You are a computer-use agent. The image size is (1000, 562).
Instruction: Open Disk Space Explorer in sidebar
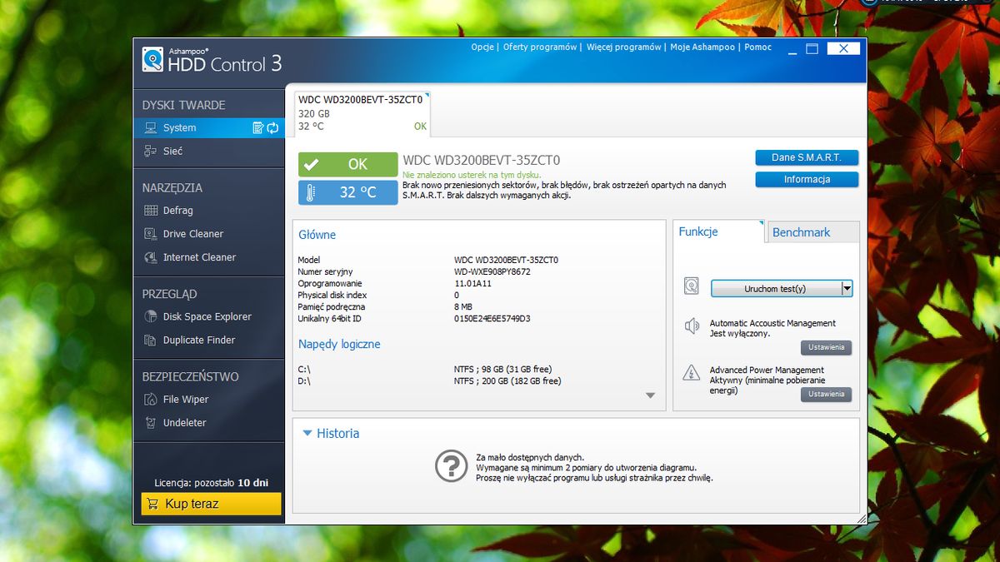coord(207,316)
